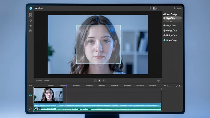
Task: Click the link icon in the top bar
Action: point(150,8)
